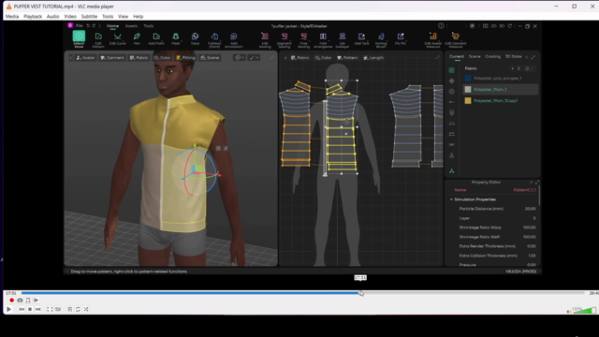This screenshot has width=599, height=337.
Task: Select the Edit Pattern tool
Action: pyautogui.click(x=98, y=39)
